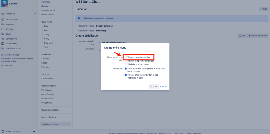Viewport: 270px width, 134px height.
Task: Open Kanban board in sidebar
Action: (x=12, y=20)
